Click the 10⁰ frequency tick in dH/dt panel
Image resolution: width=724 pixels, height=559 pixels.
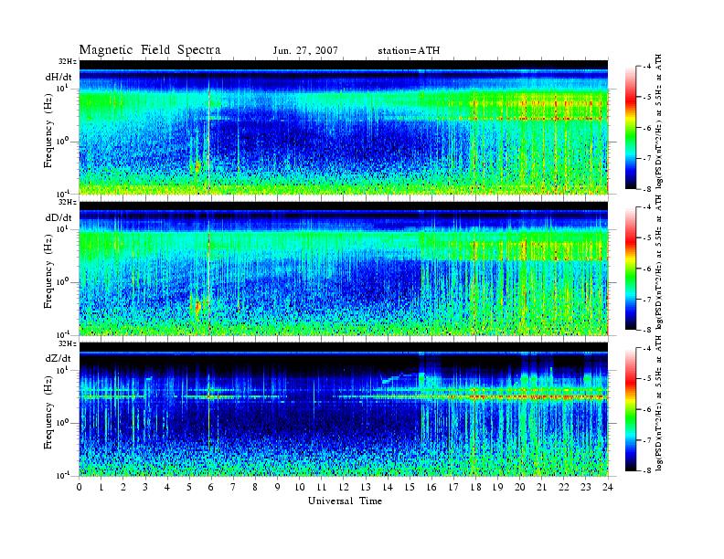63,141
